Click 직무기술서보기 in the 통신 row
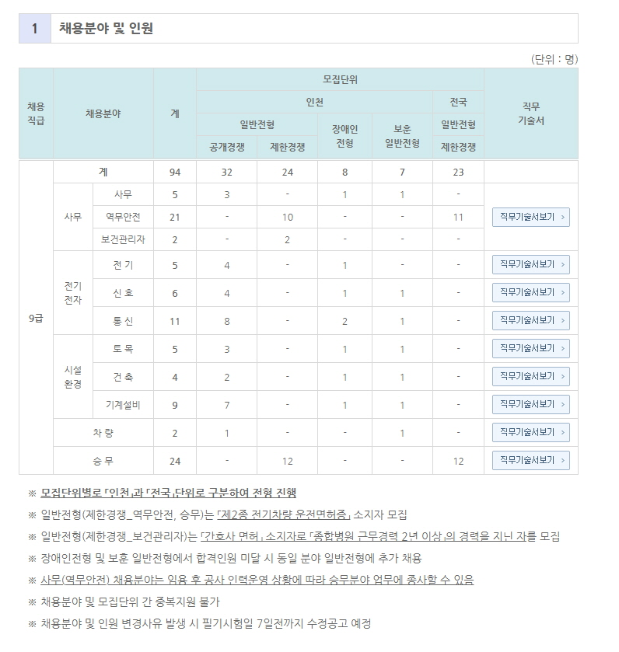 [x=530, y=321]
